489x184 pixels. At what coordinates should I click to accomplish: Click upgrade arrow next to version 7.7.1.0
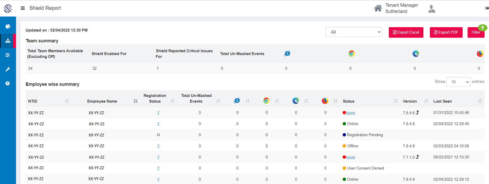pos(417,157)
